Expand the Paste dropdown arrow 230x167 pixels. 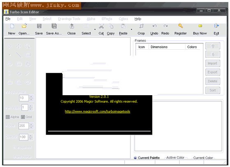pyautogui.click(x=131, y=30)
